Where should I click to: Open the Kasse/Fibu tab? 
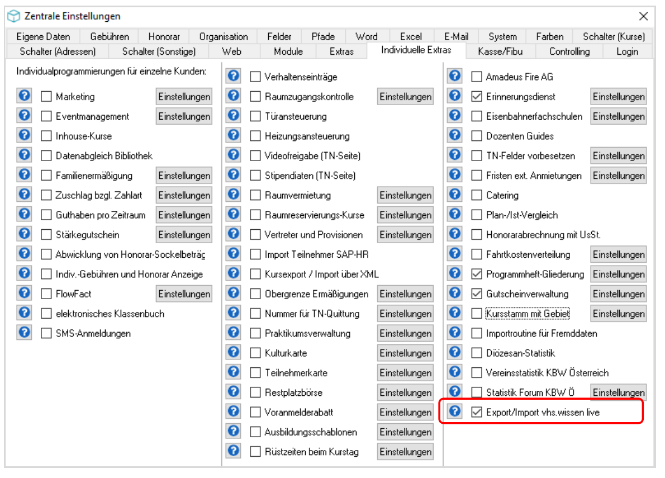[x=501, y=51]
